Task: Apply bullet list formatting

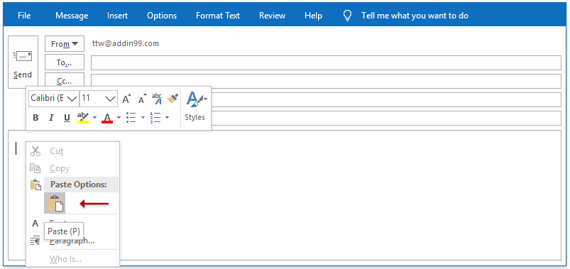Action: tap(131, 117)
